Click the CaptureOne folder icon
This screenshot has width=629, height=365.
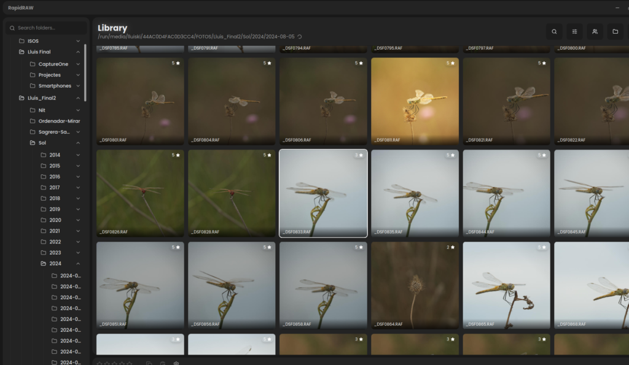tap(33, 64)
